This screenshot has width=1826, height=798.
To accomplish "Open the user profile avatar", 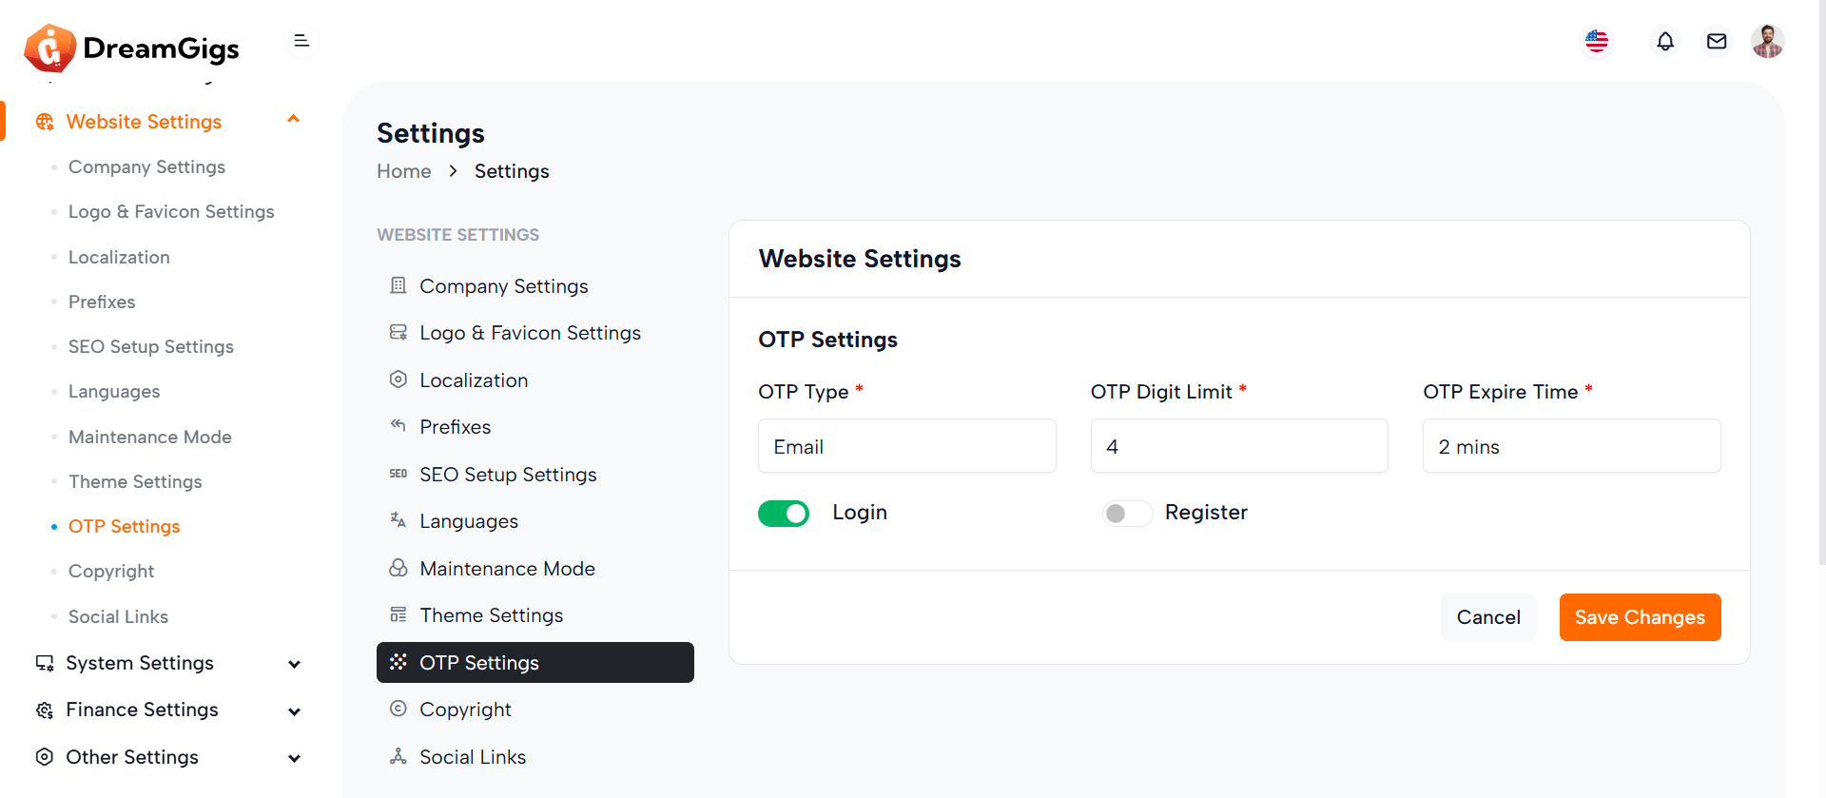I will (1767, 42).
